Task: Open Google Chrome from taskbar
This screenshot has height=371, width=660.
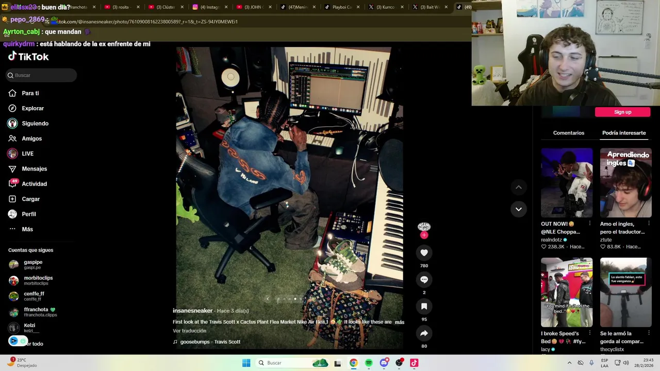Action: click(x=353, y=363)
